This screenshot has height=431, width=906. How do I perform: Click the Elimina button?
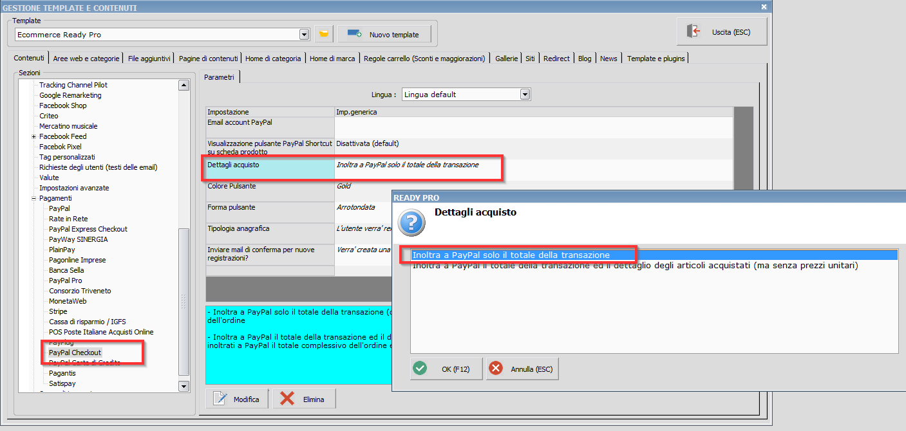pyautogui.click(x=304, y=399)
